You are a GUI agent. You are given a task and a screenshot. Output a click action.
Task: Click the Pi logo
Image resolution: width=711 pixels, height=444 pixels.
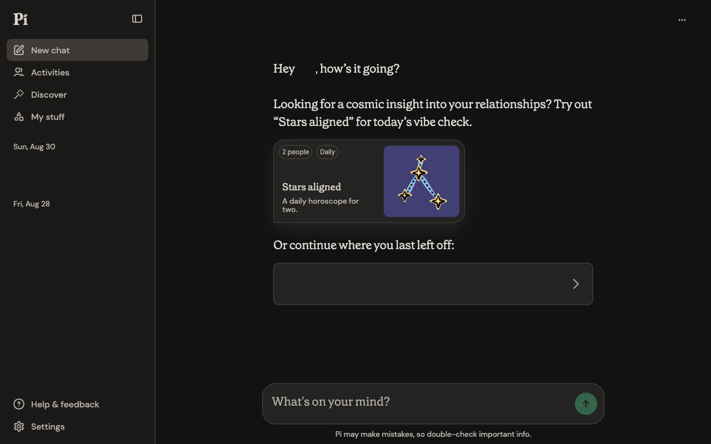(x=21, y=19)
